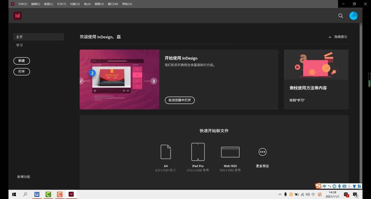
Task: Click the 打开 button
Action: (x=22, y=72)
